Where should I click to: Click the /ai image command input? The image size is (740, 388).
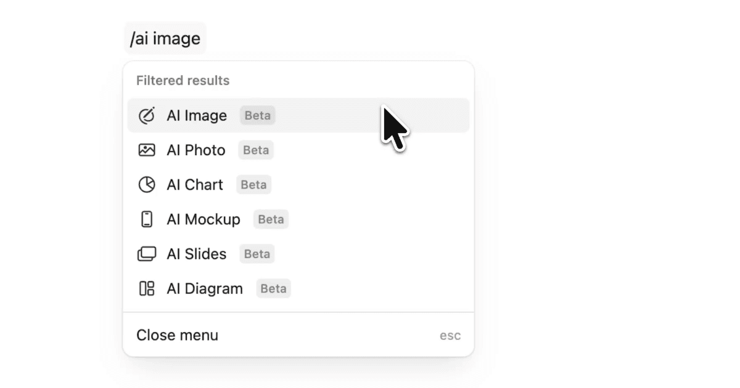(x=165, y=38)
